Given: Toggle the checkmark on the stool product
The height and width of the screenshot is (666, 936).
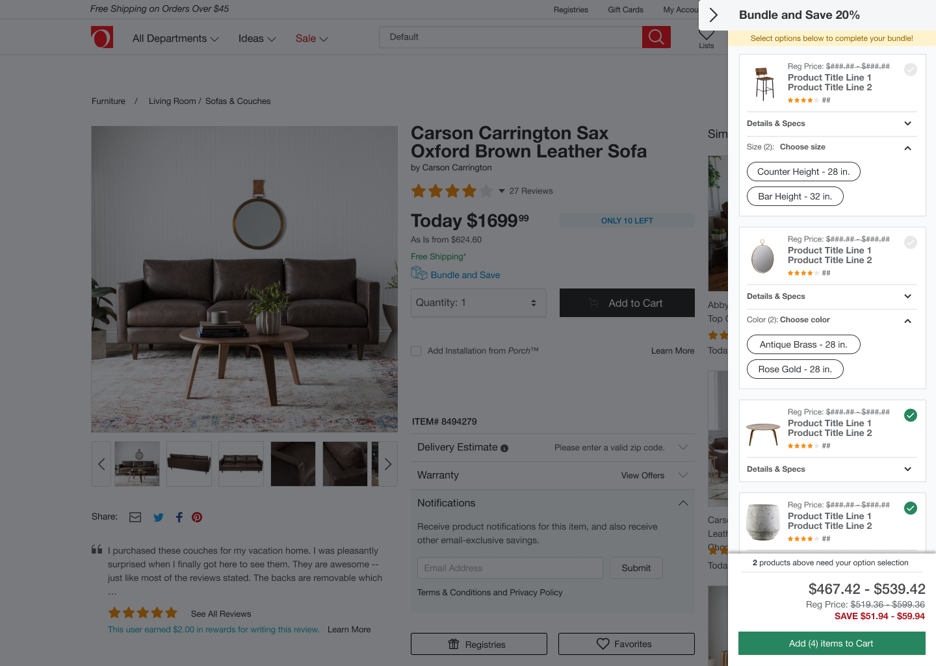Looking at the screenshot, I should click(x=911, y=70).
